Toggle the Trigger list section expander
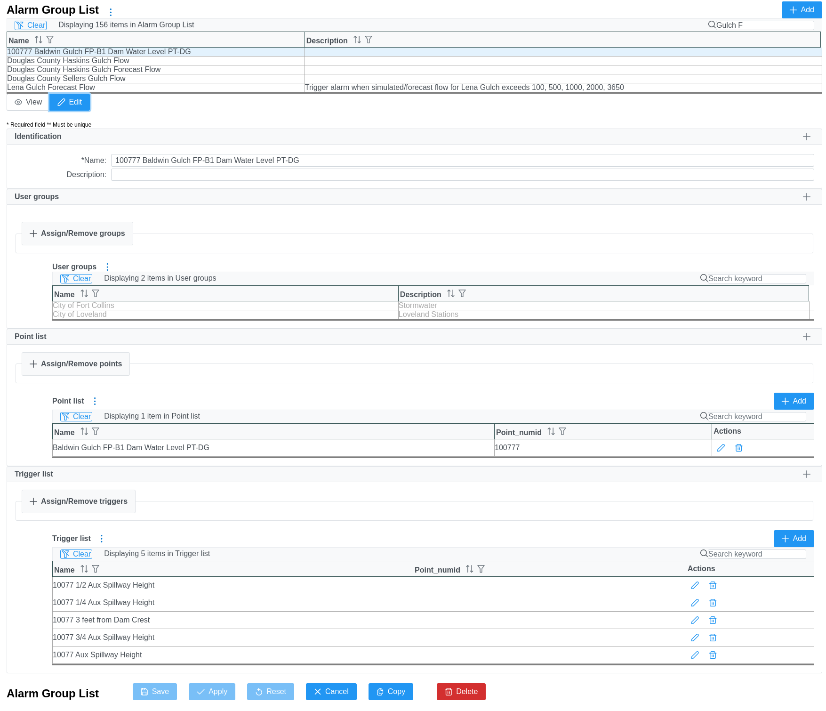Screen dimensions: 826x711 pos(806,474)
